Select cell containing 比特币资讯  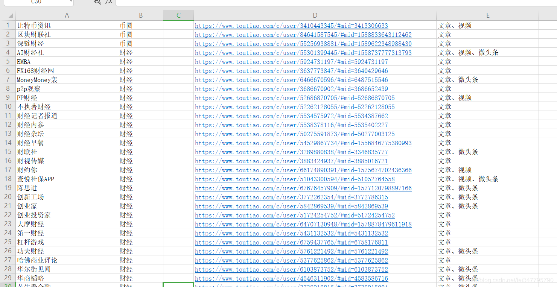point(67,25)
